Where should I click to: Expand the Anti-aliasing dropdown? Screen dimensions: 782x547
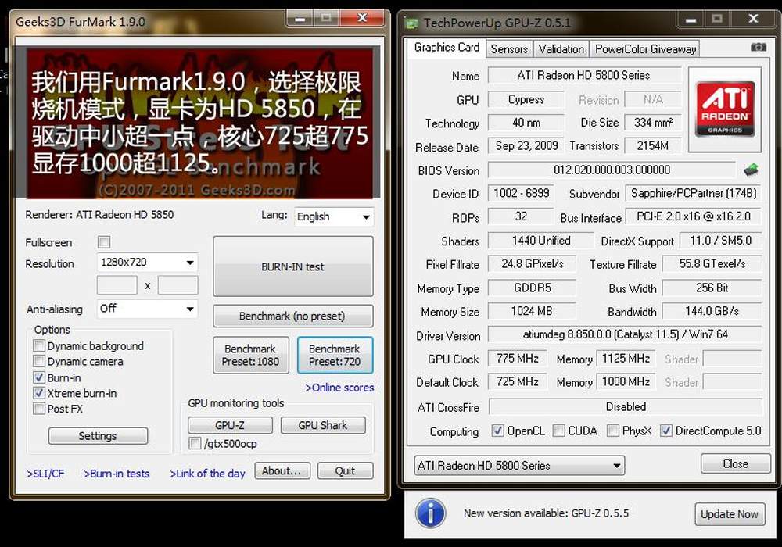[148, 309]
